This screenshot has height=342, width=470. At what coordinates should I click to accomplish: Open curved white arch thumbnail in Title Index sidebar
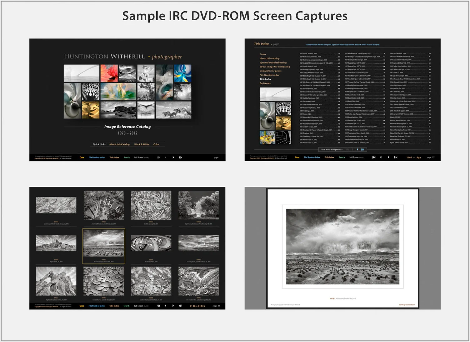click(275, 94)
